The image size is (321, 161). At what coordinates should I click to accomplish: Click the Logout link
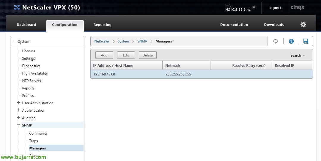click(275, 8)
